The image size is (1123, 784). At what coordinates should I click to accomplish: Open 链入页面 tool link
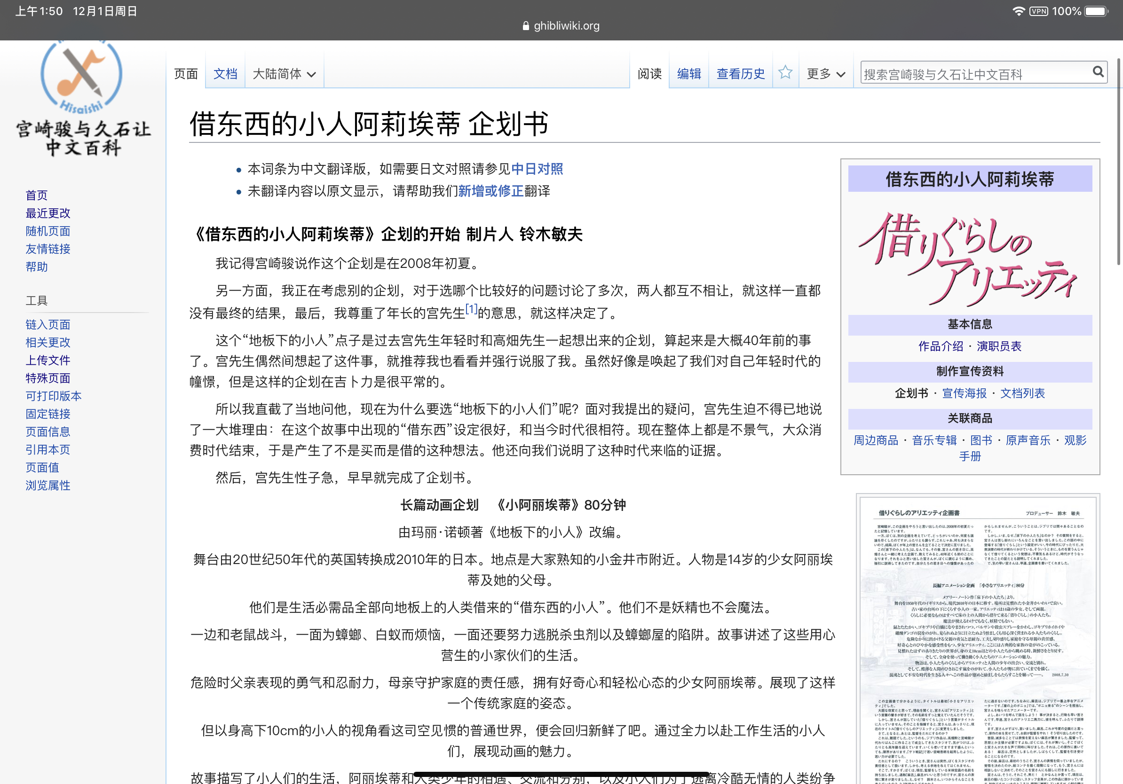point(48,324)
